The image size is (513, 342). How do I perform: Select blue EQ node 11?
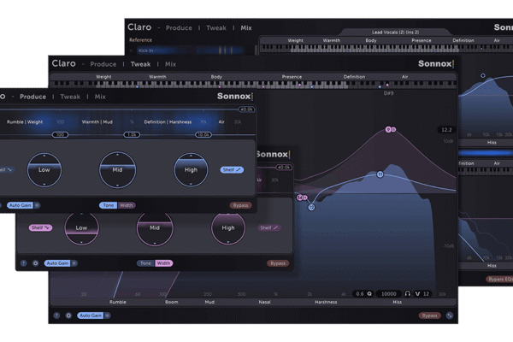tap(380, 174)
